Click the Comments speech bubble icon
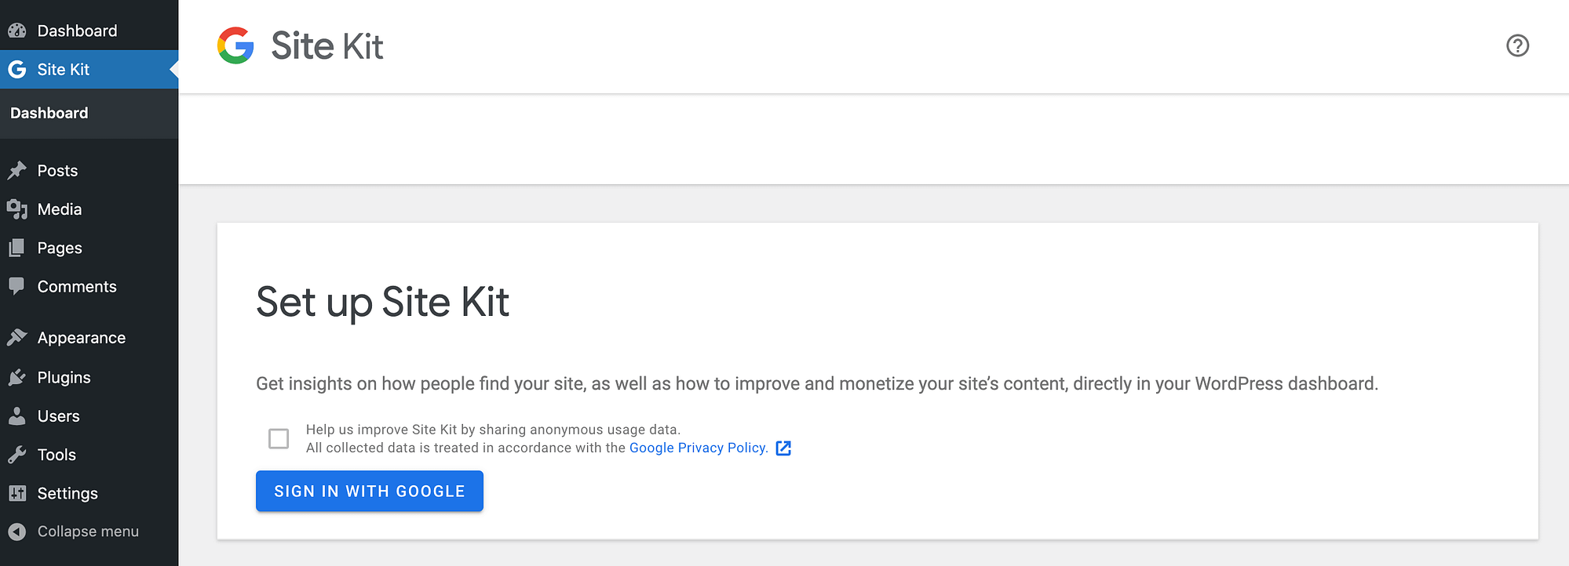Screen dimensions: 1569x566 pos(17,286)
